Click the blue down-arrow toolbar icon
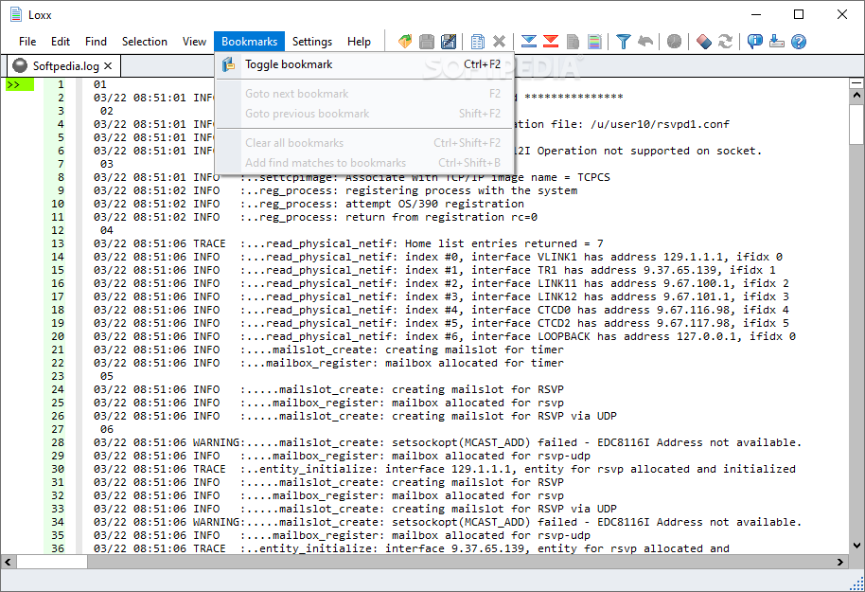Screen dimensions: 865x592 tap(528, 42)
